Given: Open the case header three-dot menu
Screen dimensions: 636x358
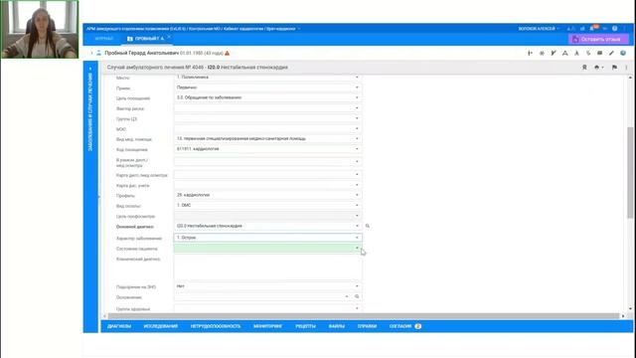Looking at the screenshot, I should click(x=626, y=68).
